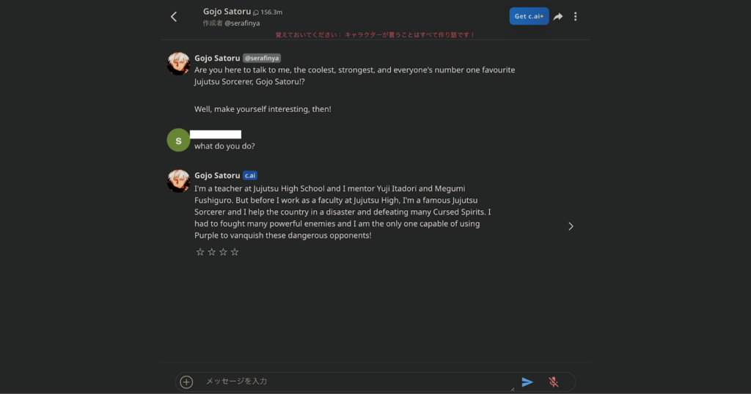The width and height of the screenshot is (751, 394).
Task: Click the plus icon beside message box
Action: (x=186, y=382)
